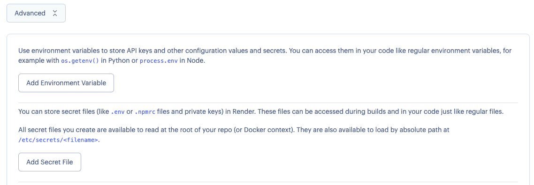Click the .env inline code text
The width and height of the screenshot is (534, 185).
(118, 112)
